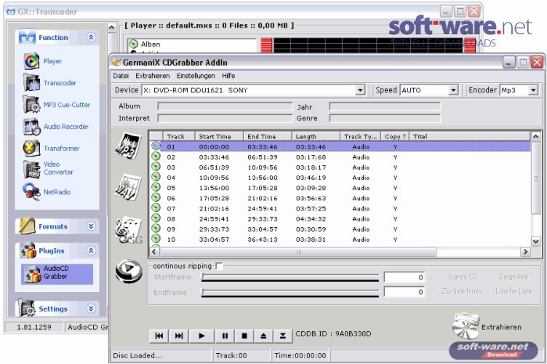Click the Endframe value box

pyautogui.click(x=404, y=292)
